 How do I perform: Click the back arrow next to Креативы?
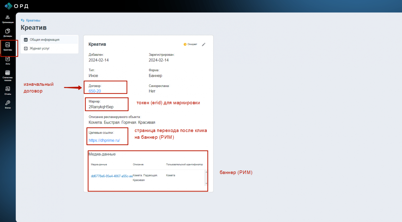[22, 20]
